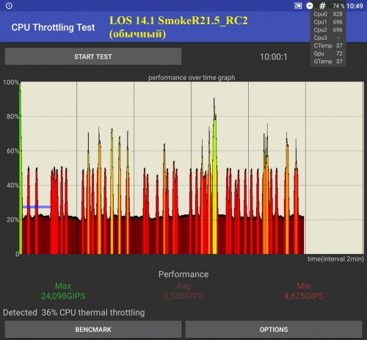Select the Cpu2 696 overlay row

[328, 30]
